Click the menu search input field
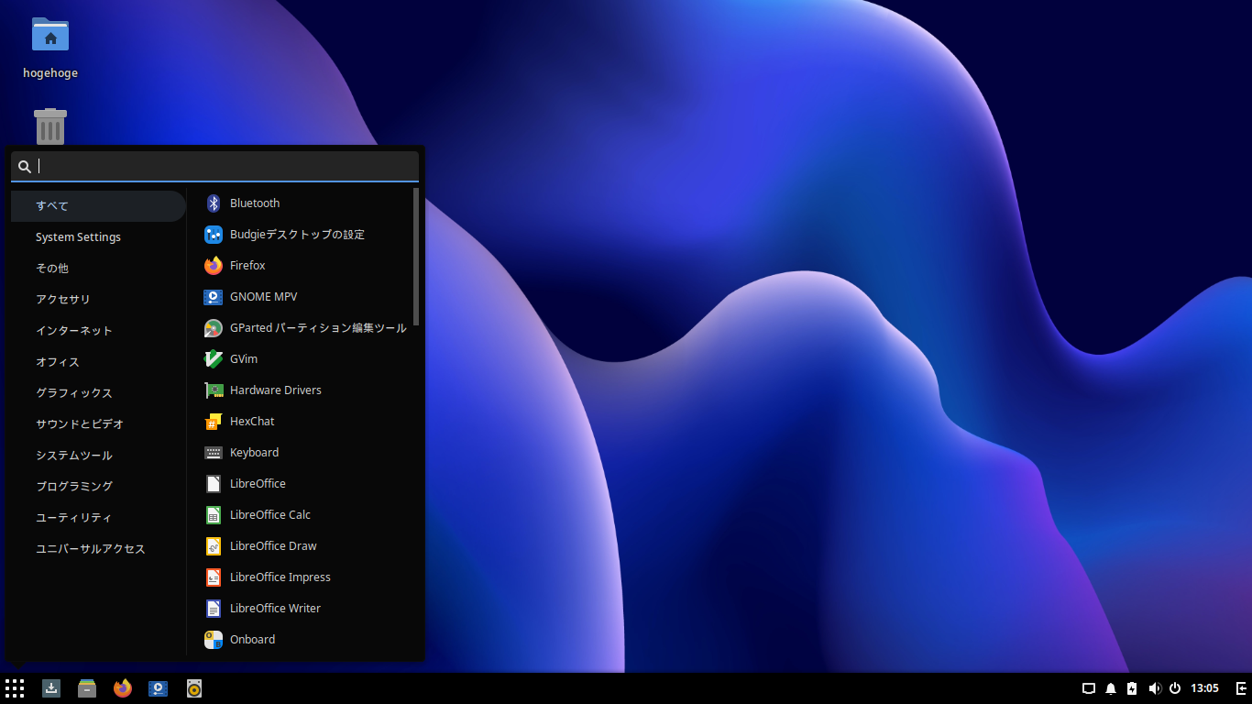Viewport: 1252px width, 704px height. tap(214, 166)
